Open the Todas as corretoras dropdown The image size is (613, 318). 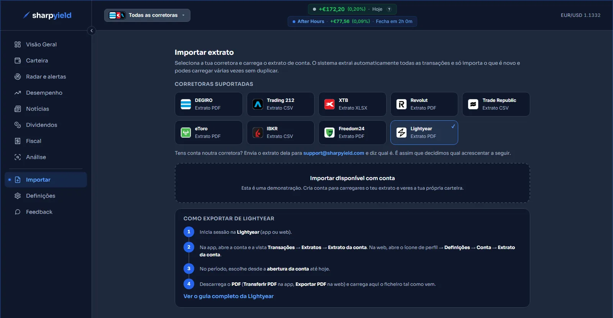pyautogui.click(x=147, y=15)
